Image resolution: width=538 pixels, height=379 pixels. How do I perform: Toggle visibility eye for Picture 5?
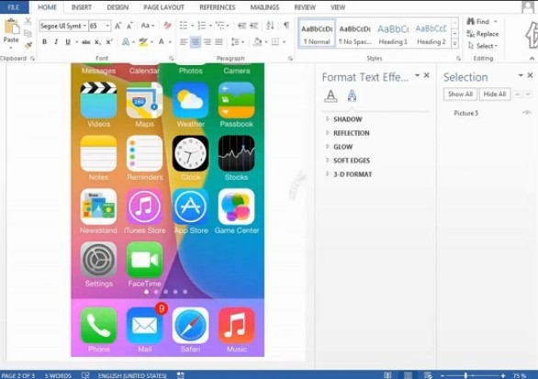527,113
